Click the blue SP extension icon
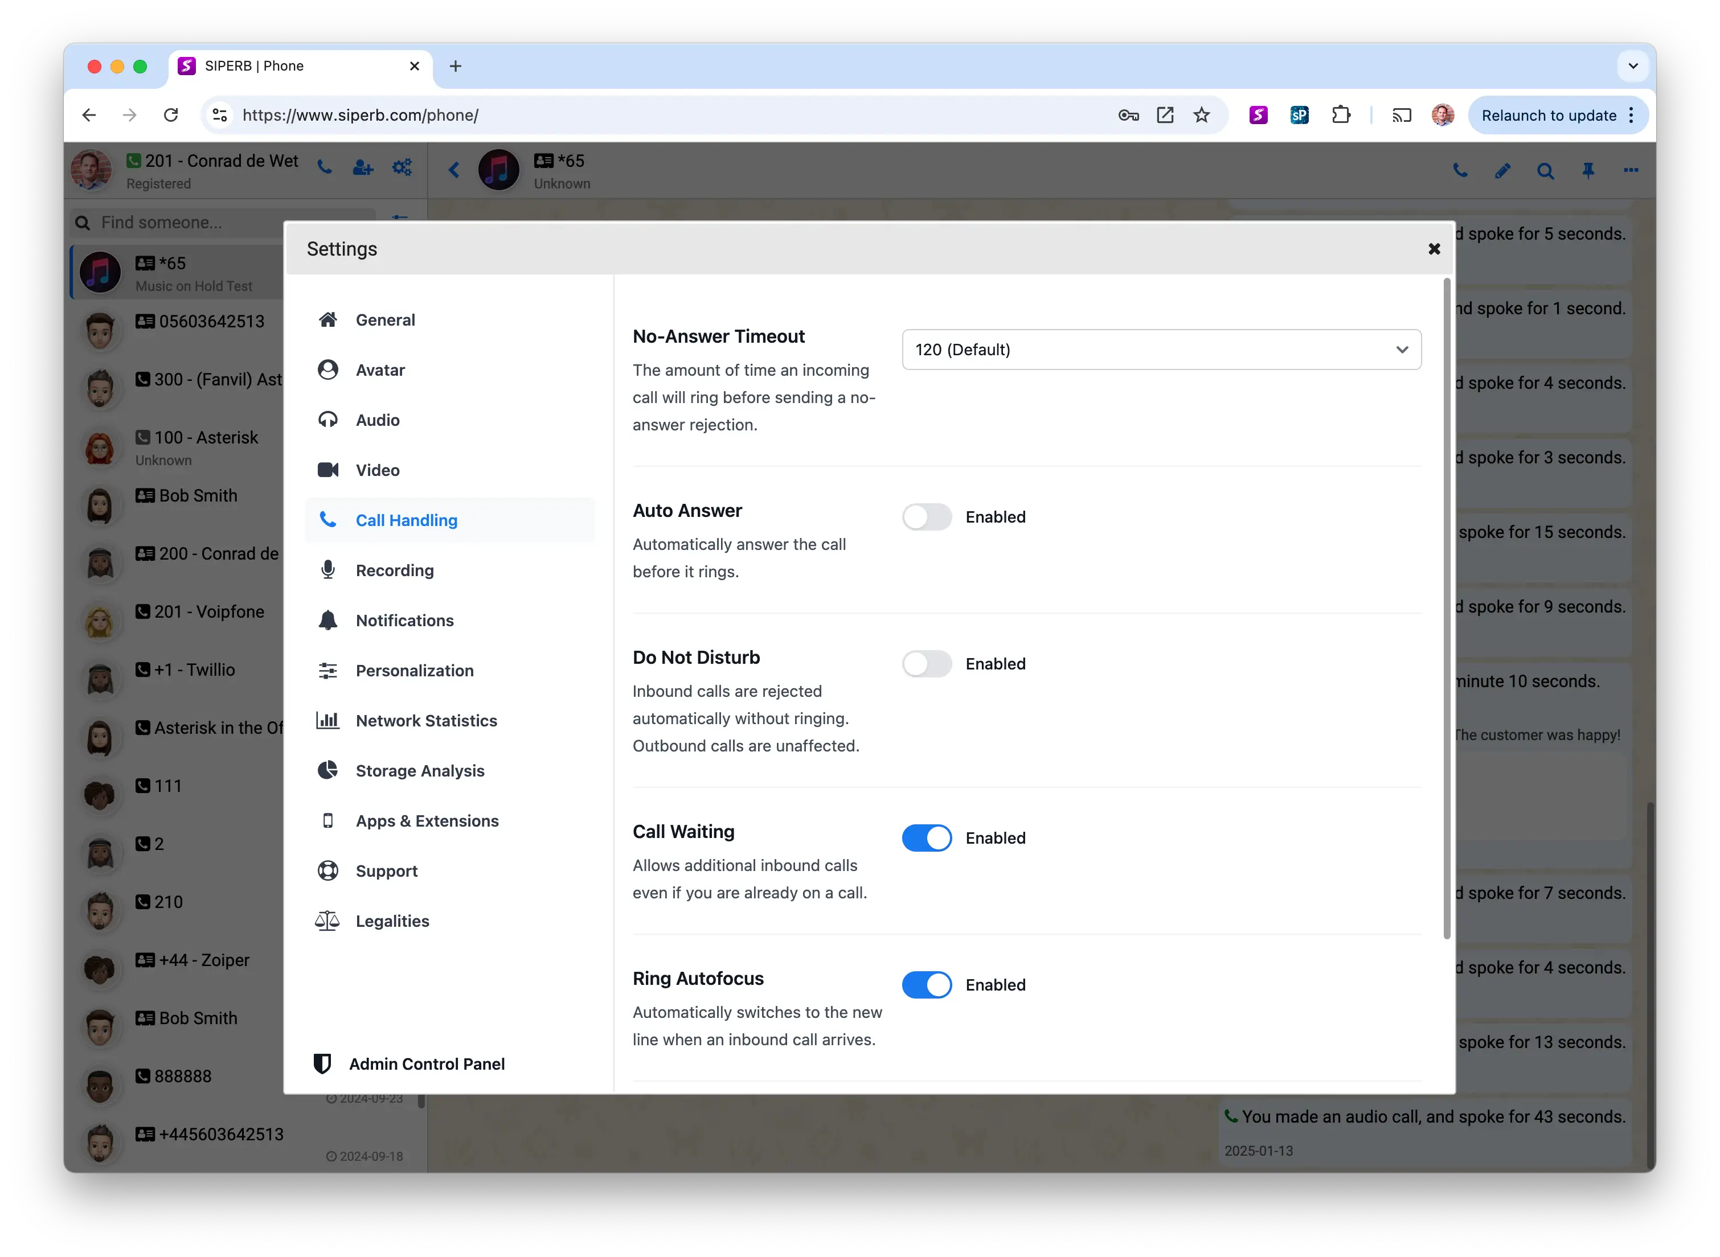The width and height of the screenshot is (1720, 1257). pos(1300,115)
